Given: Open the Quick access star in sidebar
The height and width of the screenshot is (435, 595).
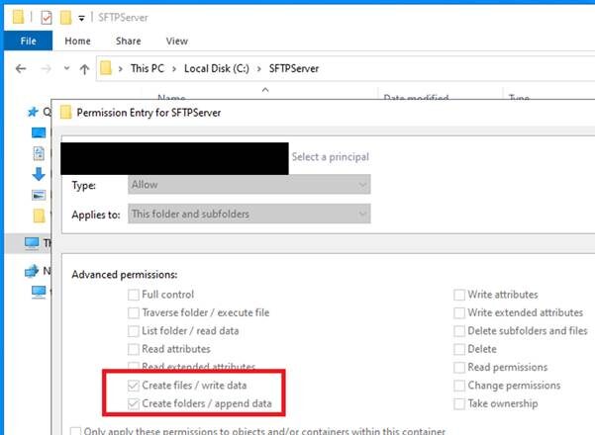Looking at the screenshot, I should coord(33,112).
